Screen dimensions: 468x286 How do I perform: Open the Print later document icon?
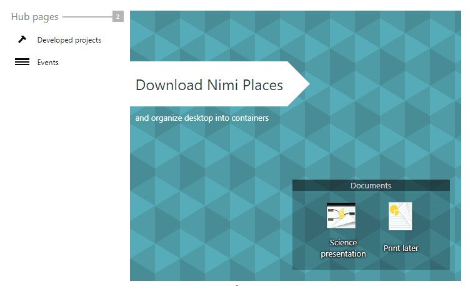(401, 216)
